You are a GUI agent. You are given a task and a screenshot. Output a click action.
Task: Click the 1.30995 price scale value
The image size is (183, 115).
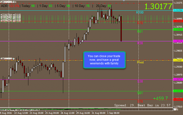[178, 19]
